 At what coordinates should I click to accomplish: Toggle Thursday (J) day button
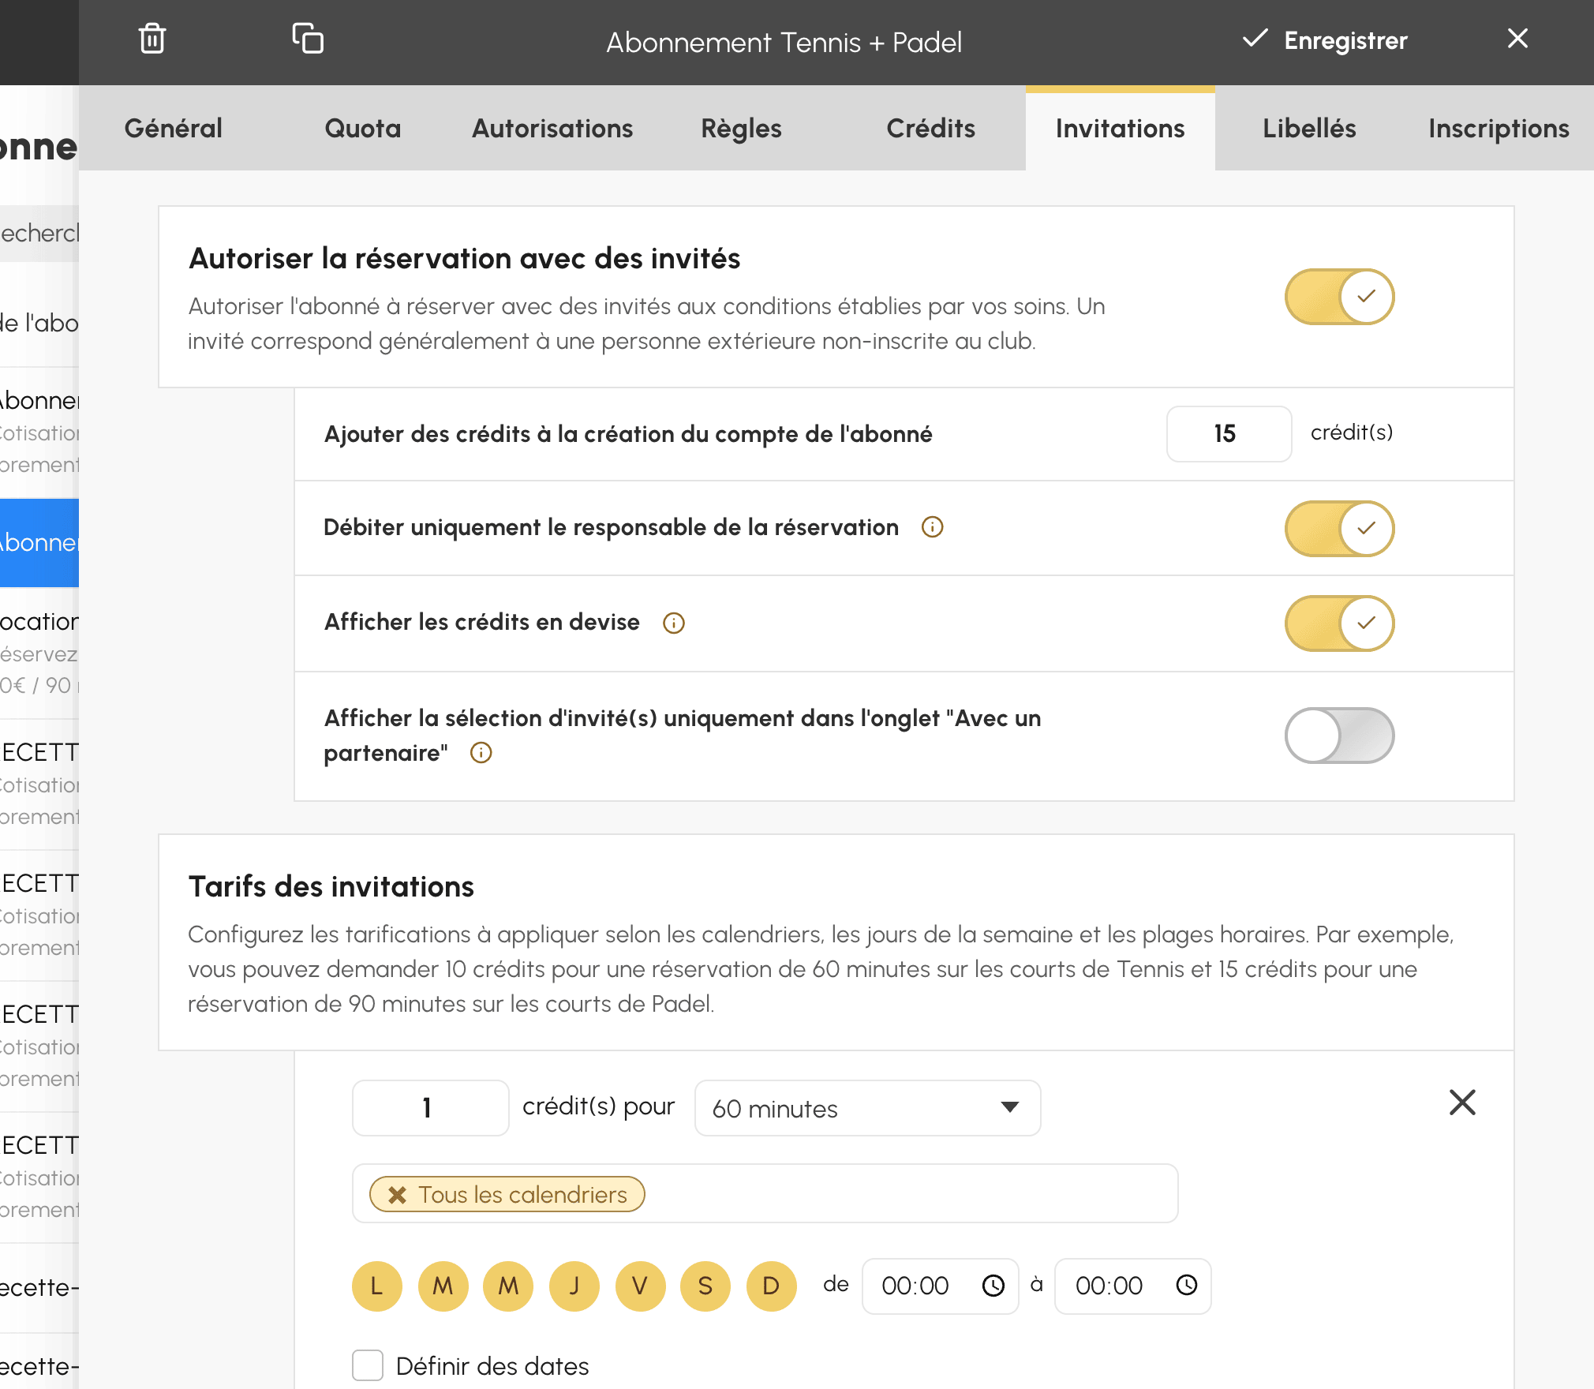coord(574,1286)
